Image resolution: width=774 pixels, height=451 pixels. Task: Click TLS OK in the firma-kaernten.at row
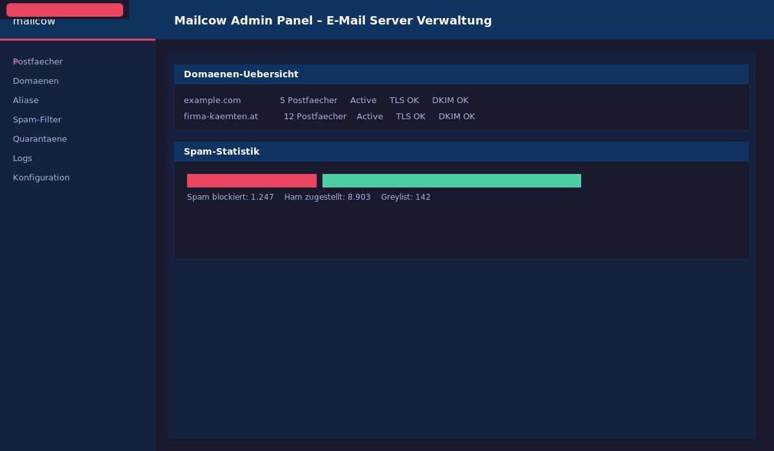coord(410,117)
